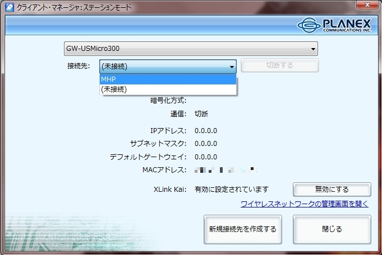Open the GW-USMicro300 adapter dropdown
The image size is (382, 255).
[191, 49]
